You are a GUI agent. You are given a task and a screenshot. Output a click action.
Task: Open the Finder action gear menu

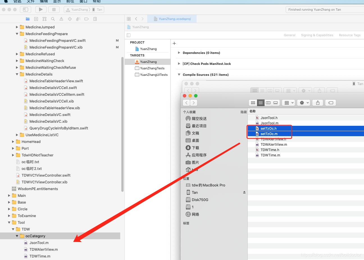304,103
